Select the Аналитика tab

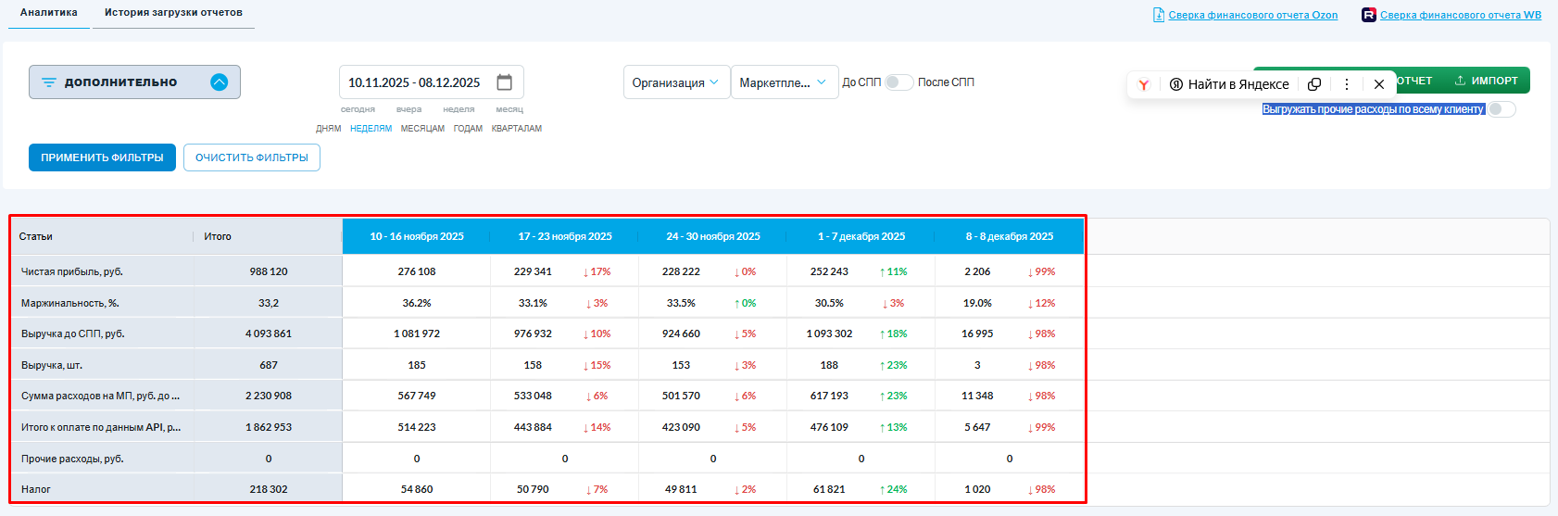tap(49, 13)
